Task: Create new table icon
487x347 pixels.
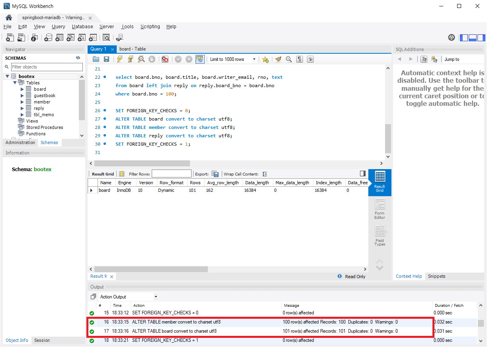Action: 59,37
